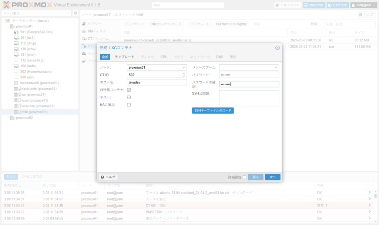Click the localnetwork icon in tree

[x=17, y=83]
